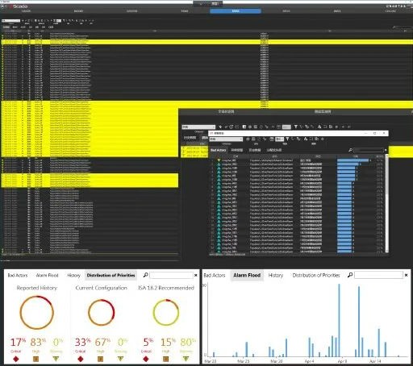Viewport: 413px width, 366px height.
Task: Select the Bad Actors tab in left panel
Action: [x=18, y=275]
